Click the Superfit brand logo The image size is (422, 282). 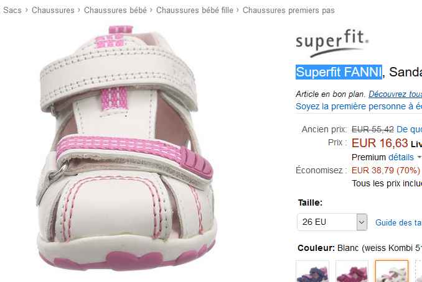(x=332, y=43)
